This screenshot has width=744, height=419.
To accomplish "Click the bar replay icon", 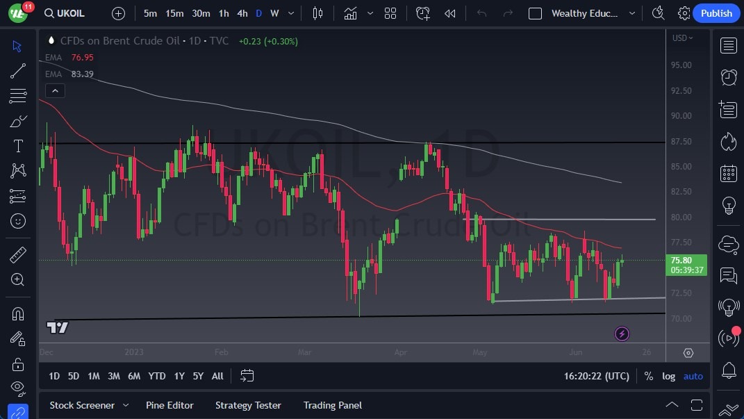I will (449, 13).
